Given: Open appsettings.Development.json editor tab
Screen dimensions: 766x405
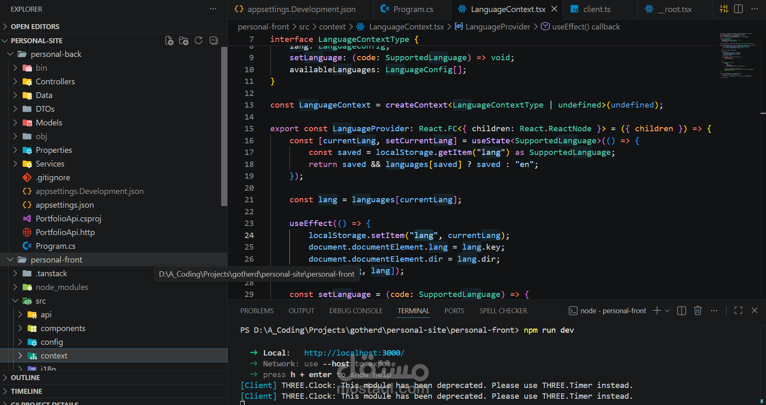Looking at the screenshot, I should [300, 9].
